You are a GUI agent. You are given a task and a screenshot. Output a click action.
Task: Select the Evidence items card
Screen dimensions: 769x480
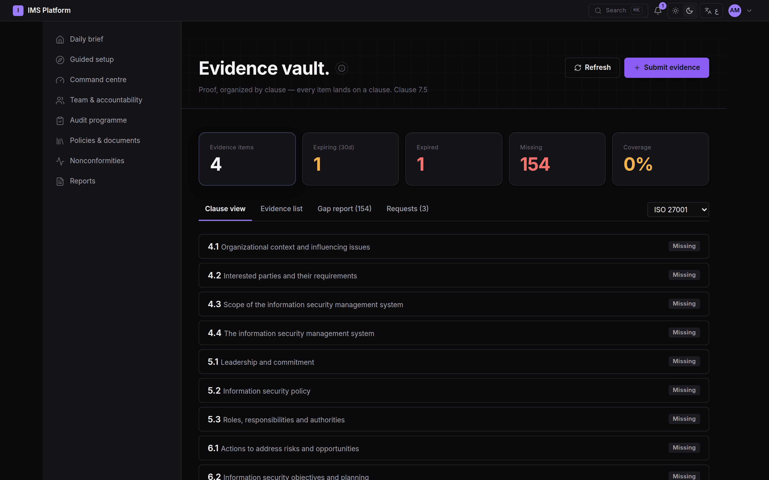pos(247,159)
